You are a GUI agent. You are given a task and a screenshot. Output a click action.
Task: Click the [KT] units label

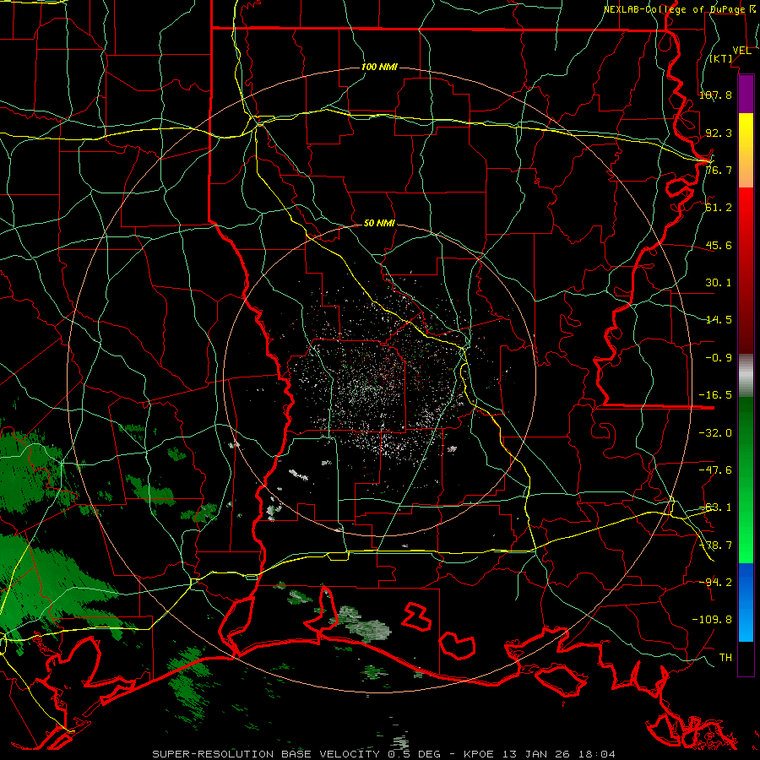pyautogui.click(x=721, y=58)
